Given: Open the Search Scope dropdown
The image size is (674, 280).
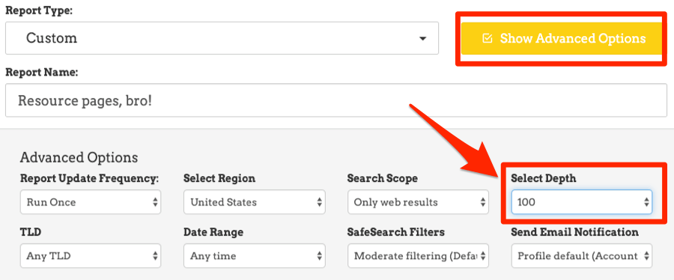Looking at the screenshot, I should (418, 202).
